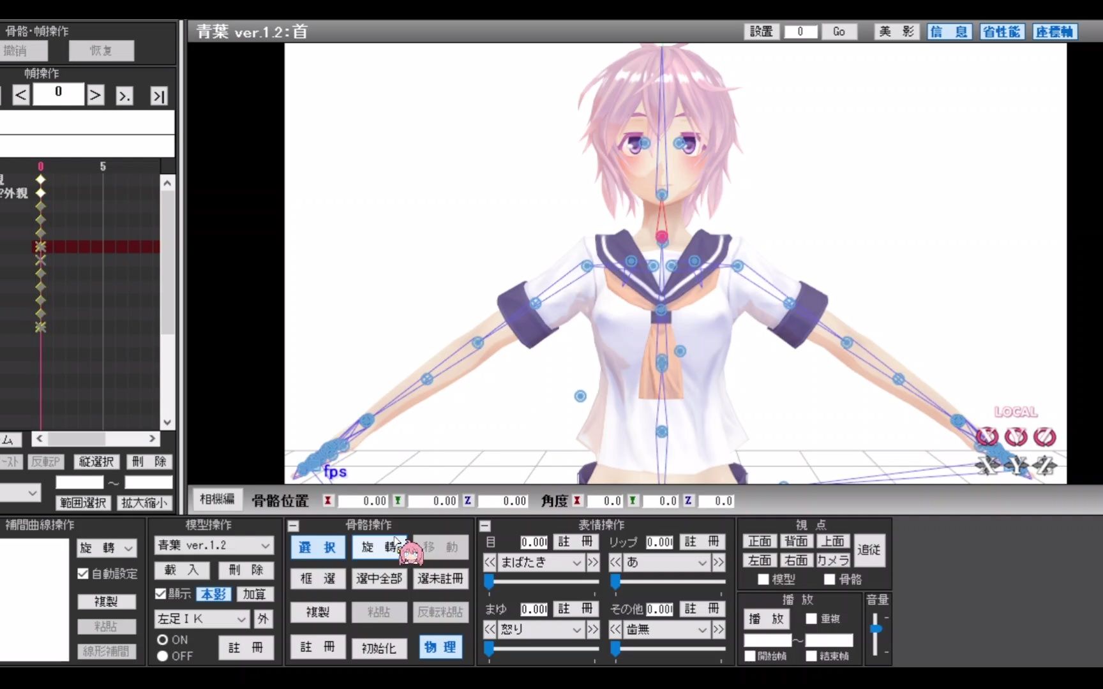Open the 左足IK dropdown
The width and height of the screenshot is (1103, 689).
(x=202, y=619)
